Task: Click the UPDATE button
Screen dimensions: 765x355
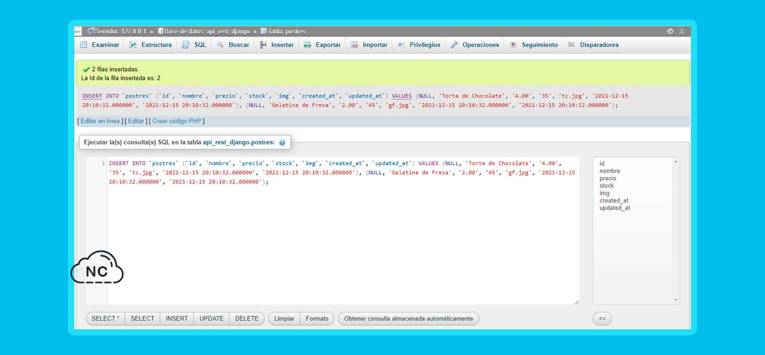Action: [212, 318]
